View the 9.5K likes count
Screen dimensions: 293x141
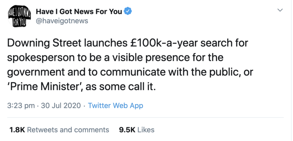(127, 130)
